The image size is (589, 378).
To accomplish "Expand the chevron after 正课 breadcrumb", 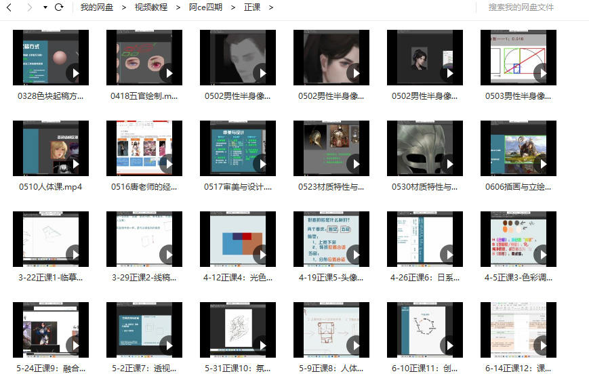I will (271, 7).
